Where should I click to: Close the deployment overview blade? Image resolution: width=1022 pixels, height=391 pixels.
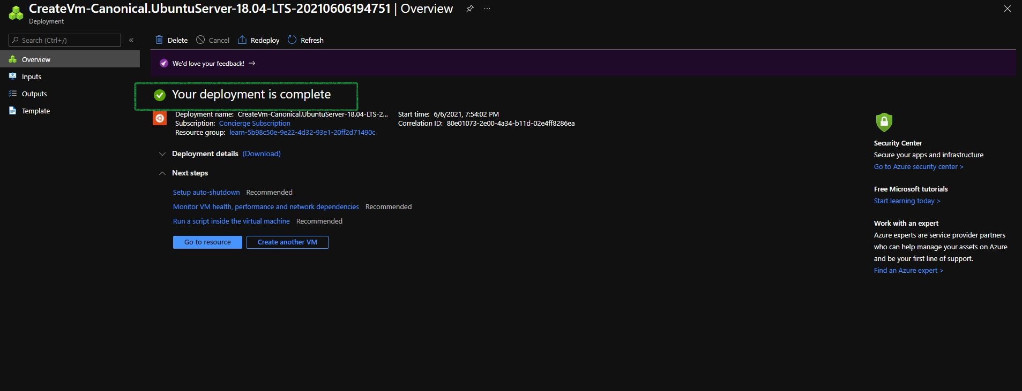pyautogui.click(x=1008, y=9)
